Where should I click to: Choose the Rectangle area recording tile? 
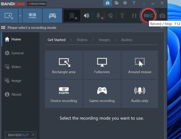(64, 65)
